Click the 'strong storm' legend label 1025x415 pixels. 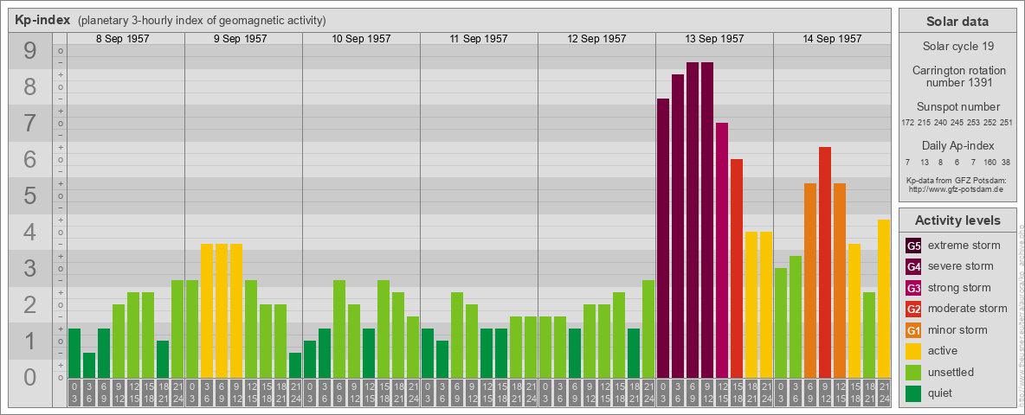(x=959, y=287)
